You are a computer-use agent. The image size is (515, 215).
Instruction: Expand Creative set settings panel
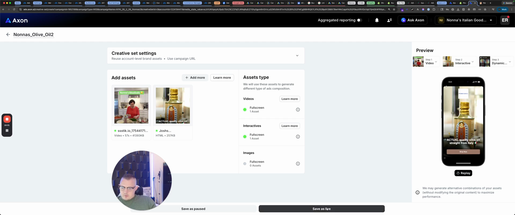[x=297, y=56]
